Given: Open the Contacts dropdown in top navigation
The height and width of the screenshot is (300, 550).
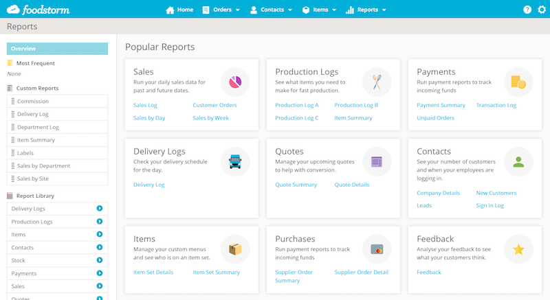Looking at the screenshot, I should click(271, 10).
